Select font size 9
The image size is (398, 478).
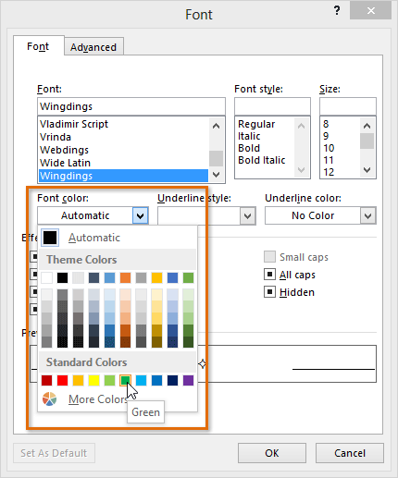point(326,136)
